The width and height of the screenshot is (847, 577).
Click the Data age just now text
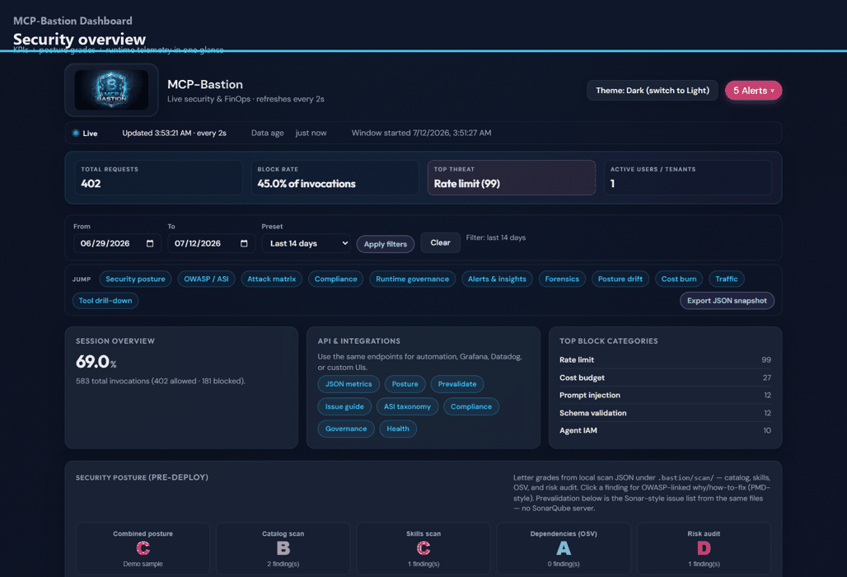289,133
